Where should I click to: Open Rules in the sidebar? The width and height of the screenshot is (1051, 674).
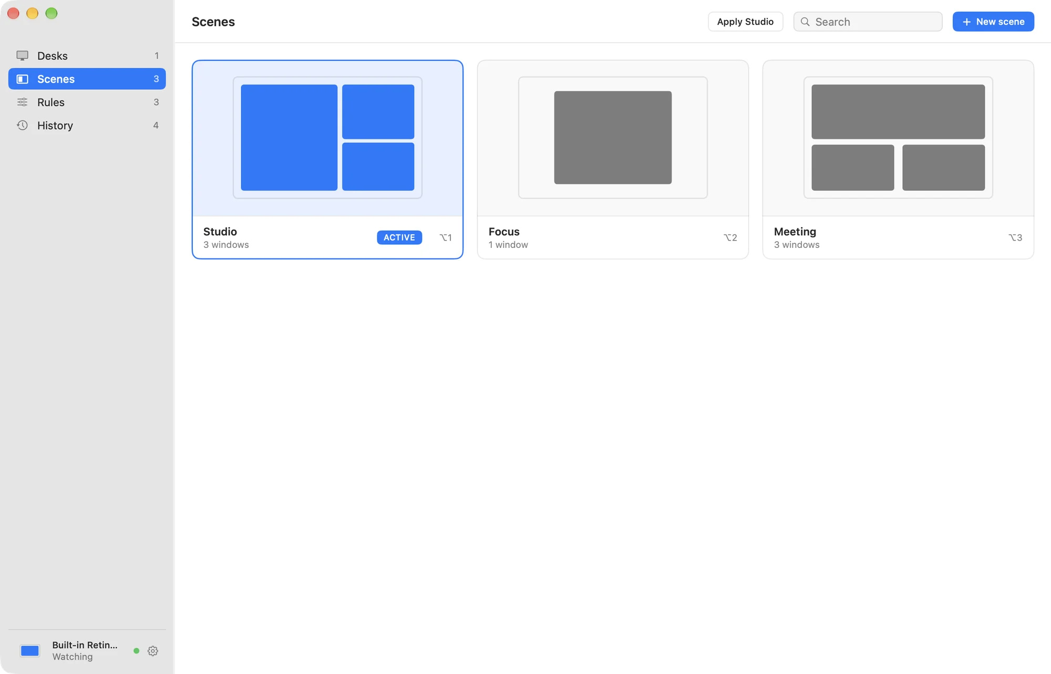click(87, 102)
